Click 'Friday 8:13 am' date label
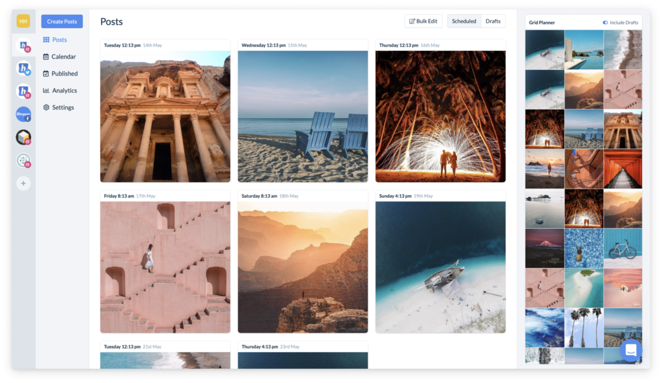Image resolution: width=662 pixels, height=383 pixels. [x=119, y=196]
